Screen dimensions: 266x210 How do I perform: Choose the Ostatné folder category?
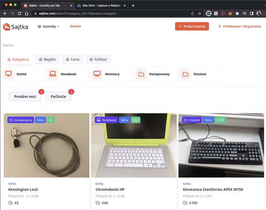click(x=185, y=74)
